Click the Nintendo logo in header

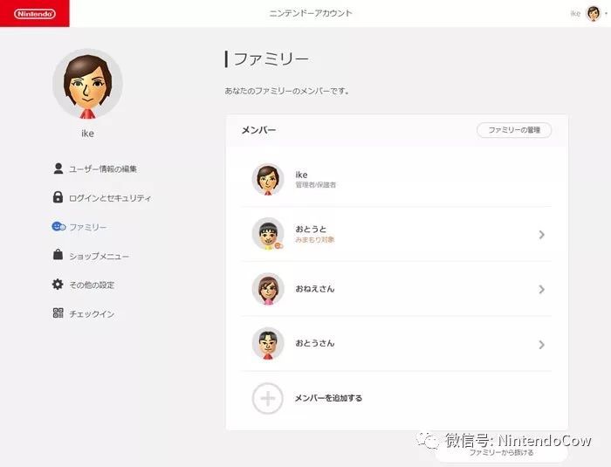coord(35,14)
